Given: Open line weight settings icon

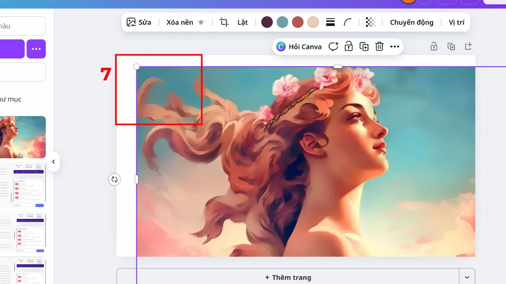Looking at the screenshot, I should (x=331, y=22).
